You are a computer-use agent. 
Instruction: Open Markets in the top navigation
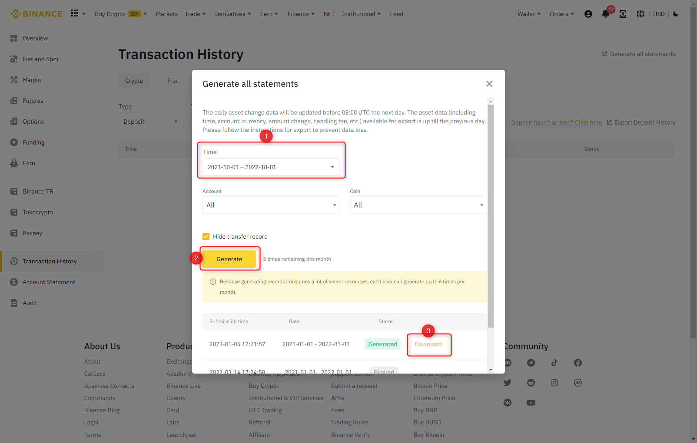pos(167,14)
